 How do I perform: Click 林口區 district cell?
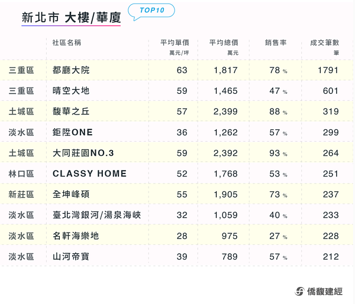pos(21,174)
